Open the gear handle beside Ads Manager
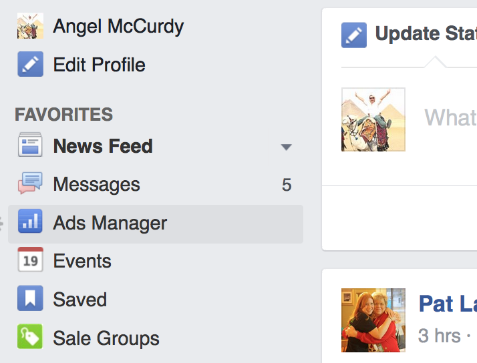The image size is (477, 363). point(2,224)
